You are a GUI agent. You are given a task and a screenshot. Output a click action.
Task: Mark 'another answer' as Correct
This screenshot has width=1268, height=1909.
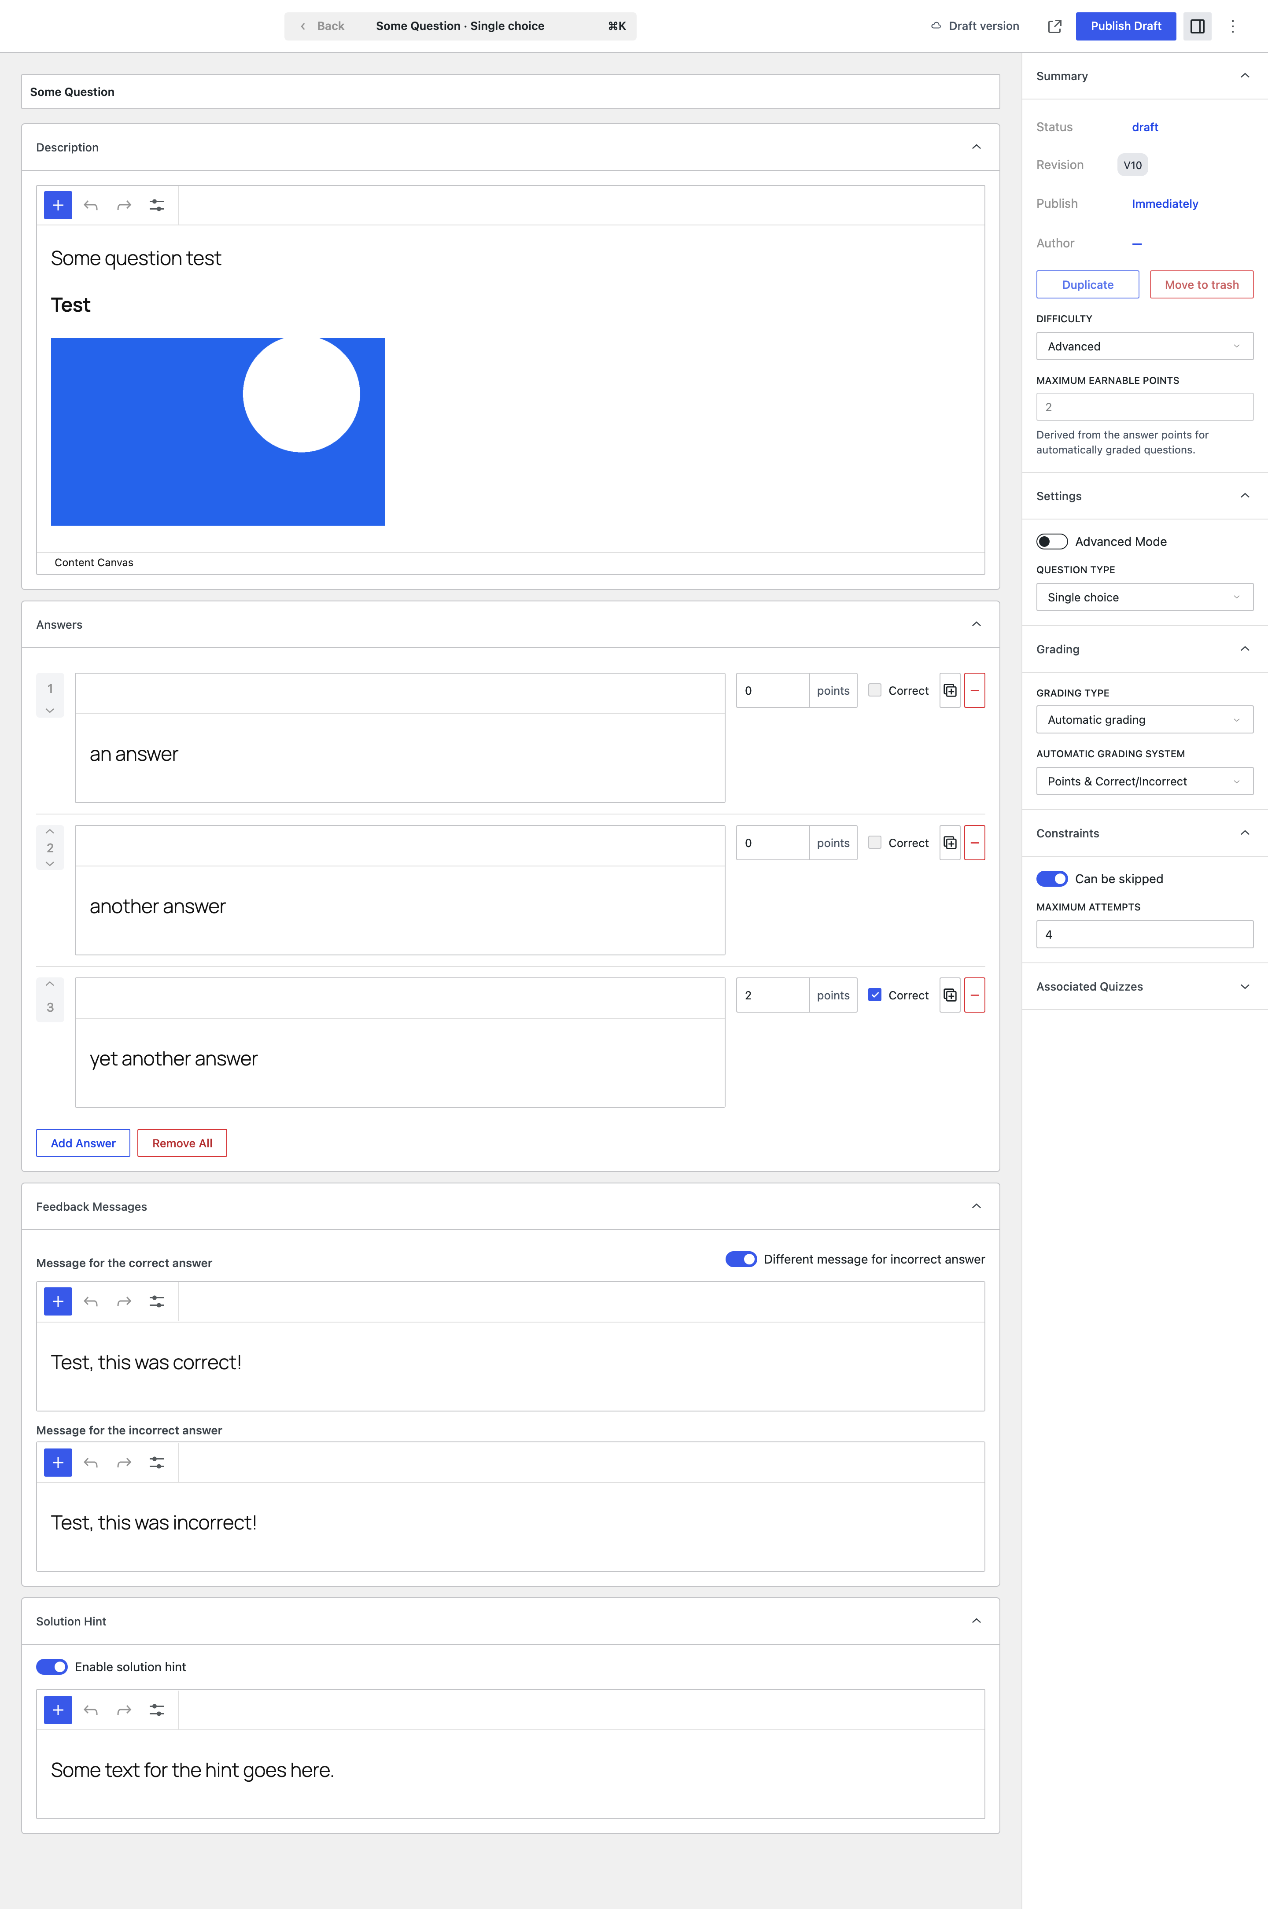click(x=875, y=843)
